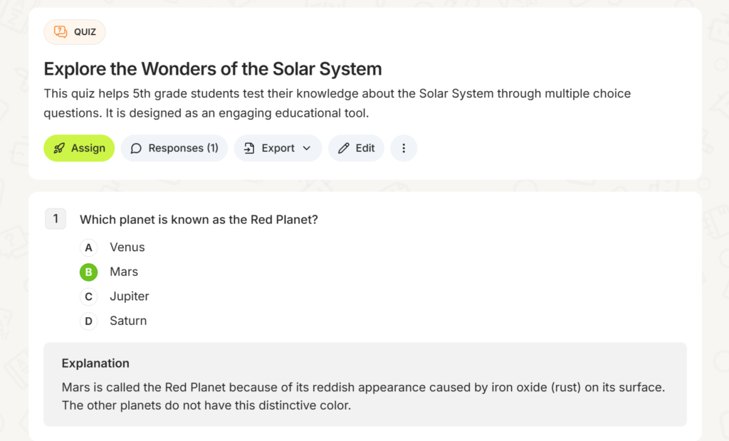Click the quiz title heading
Screen dimensions: 729x441
click(x=213, y=69)
